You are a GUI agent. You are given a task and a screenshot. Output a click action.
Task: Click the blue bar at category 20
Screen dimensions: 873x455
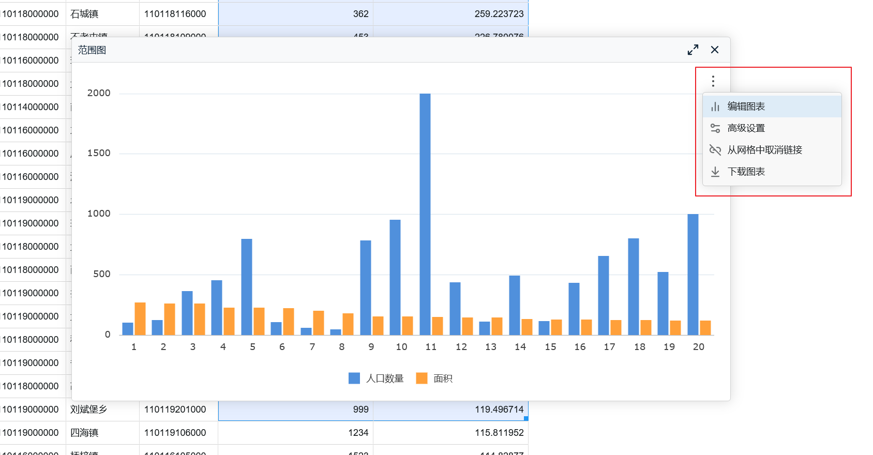pyautogui.click(x=693, y=274)
